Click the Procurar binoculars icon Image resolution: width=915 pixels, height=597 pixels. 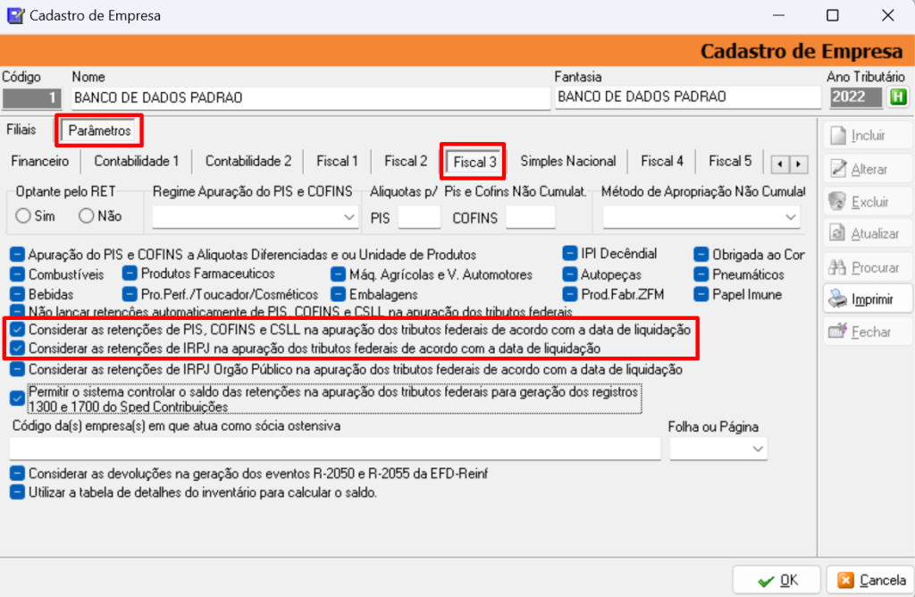click(837, 267)
